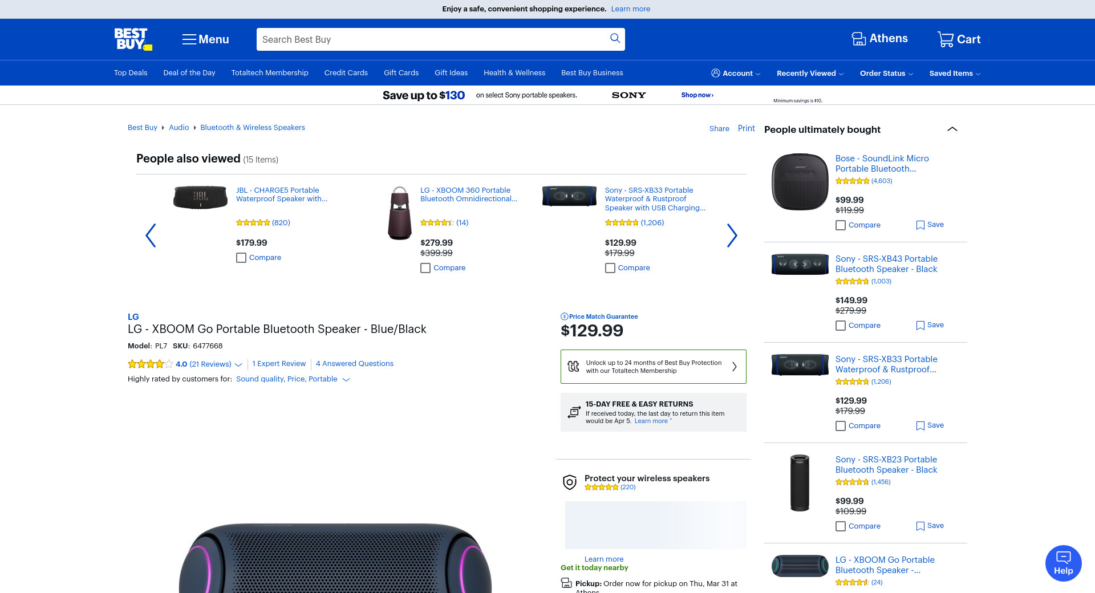The image size is (1095, 593).
Task: Open the shopping Cart icon
Action: point(945,39)
